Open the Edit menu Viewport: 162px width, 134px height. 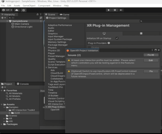point(9,6)
